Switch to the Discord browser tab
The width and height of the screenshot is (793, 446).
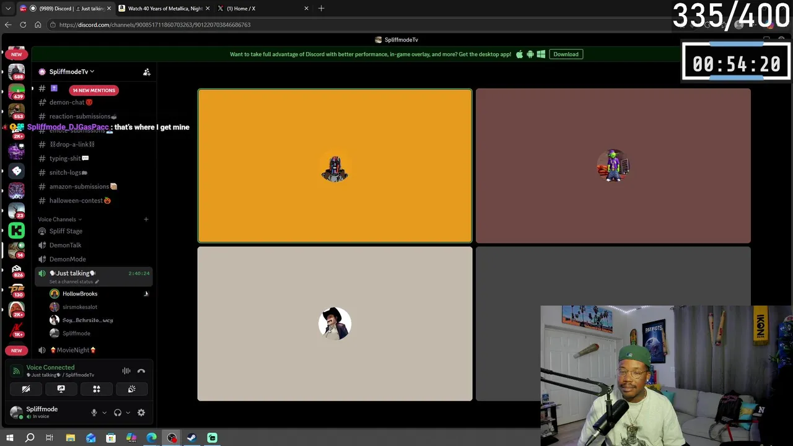[65, 9]
